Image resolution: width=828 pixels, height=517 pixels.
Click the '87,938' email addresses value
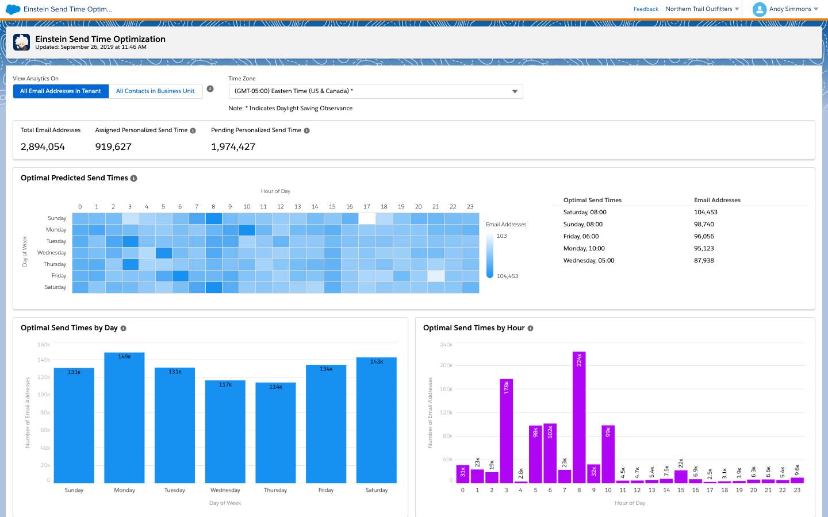point(704,261)
